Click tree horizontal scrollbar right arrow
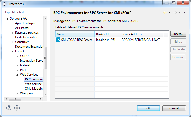The width and height of the screenshot is (191, 117). [41, 99]
